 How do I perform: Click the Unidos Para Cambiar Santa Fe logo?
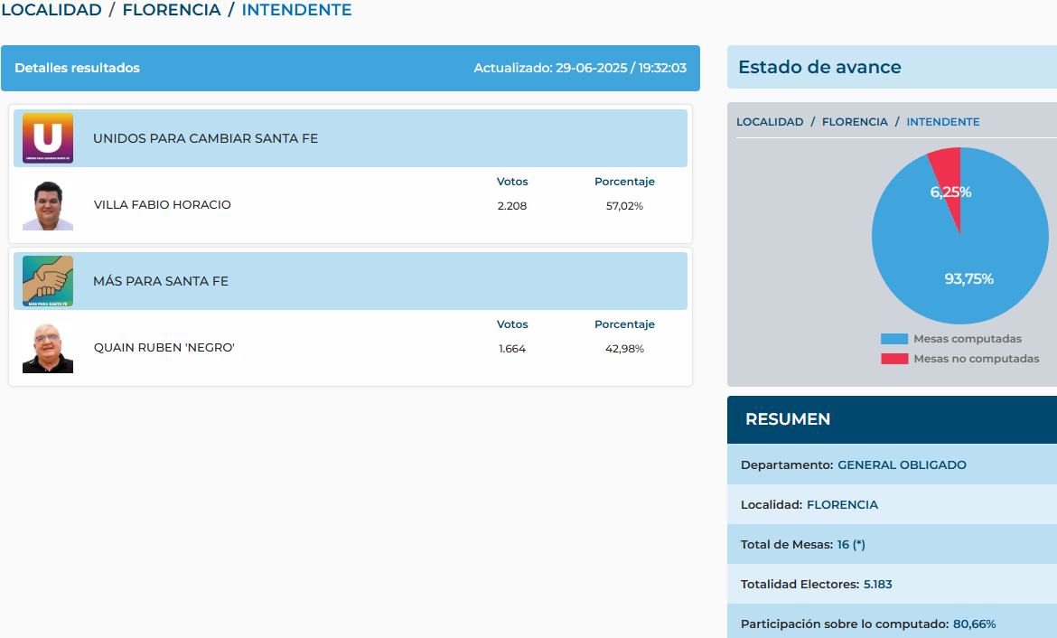[48, 138]
